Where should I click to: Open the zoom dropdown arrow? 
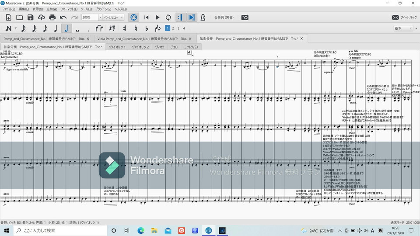coord(100,17)
